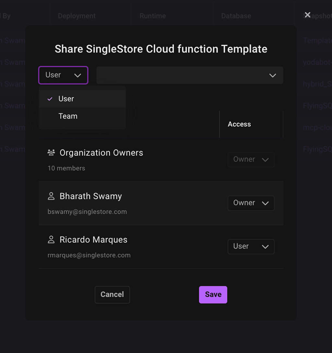Click the Runtime column header in the background table

coord(153,16)
